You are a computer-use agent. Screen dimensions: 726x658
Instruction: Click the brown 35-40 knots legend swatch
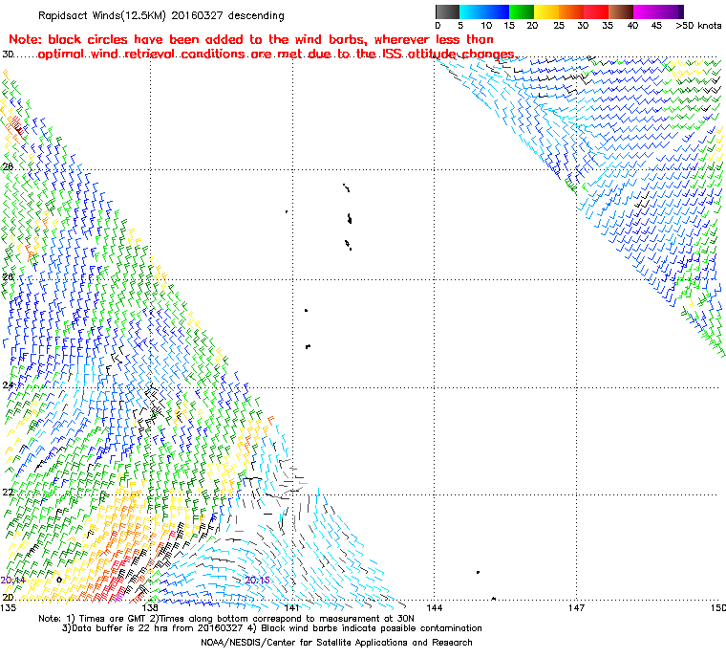click(621, 12)
